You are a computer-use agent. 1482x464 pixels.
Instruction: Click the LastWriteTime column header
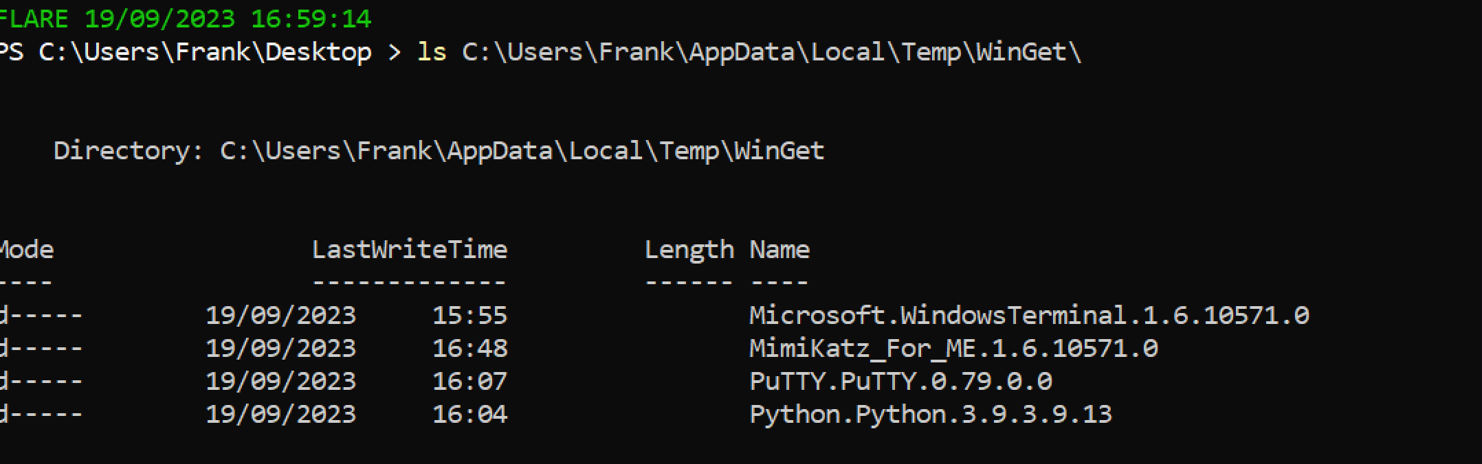click(x=410, y=249)
